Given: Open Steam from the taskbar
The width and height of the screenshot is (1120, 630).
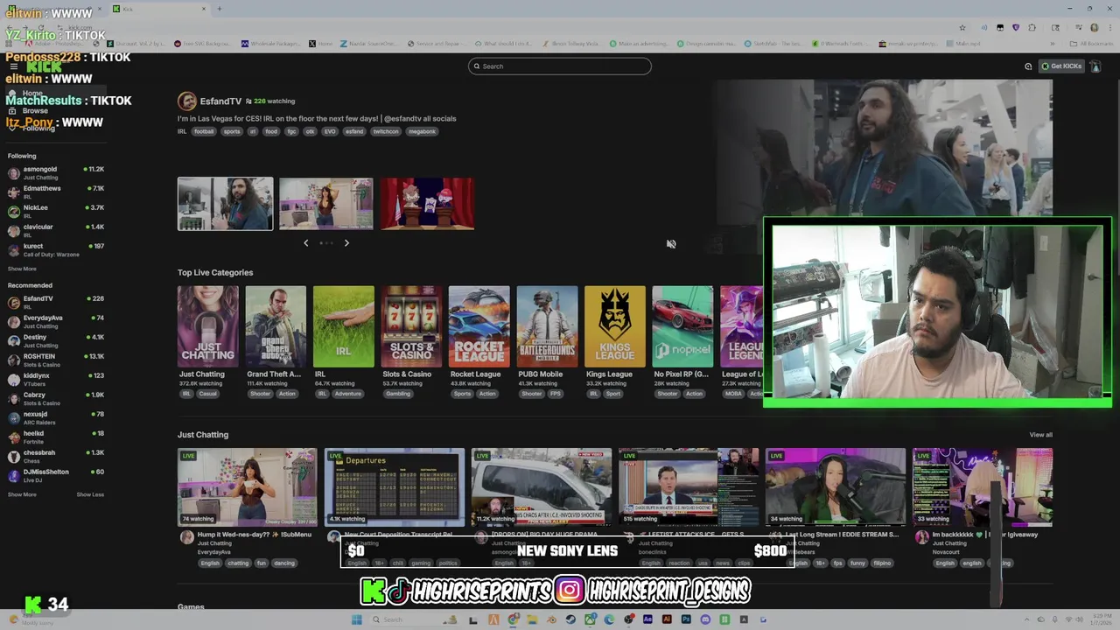Looking at the screenshot, I should click(x=570, y=619).
